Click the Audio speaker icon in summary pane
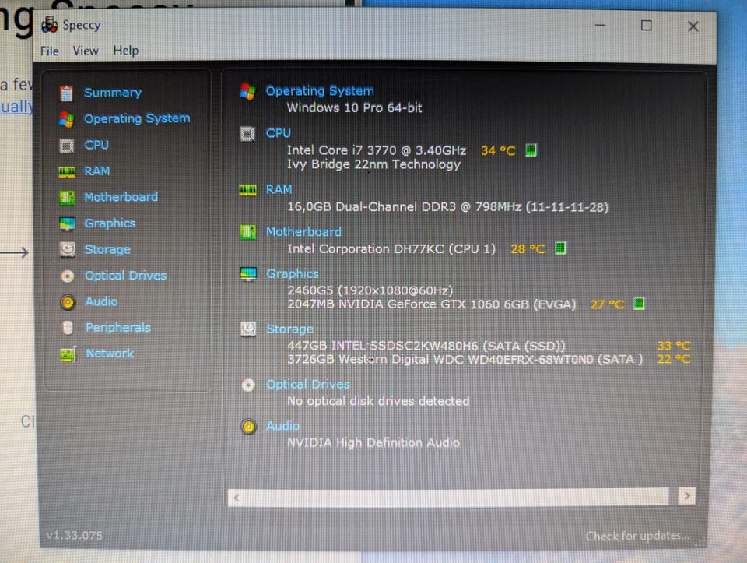The width and height of the screenshot is (747, 563). click(249, 427)
